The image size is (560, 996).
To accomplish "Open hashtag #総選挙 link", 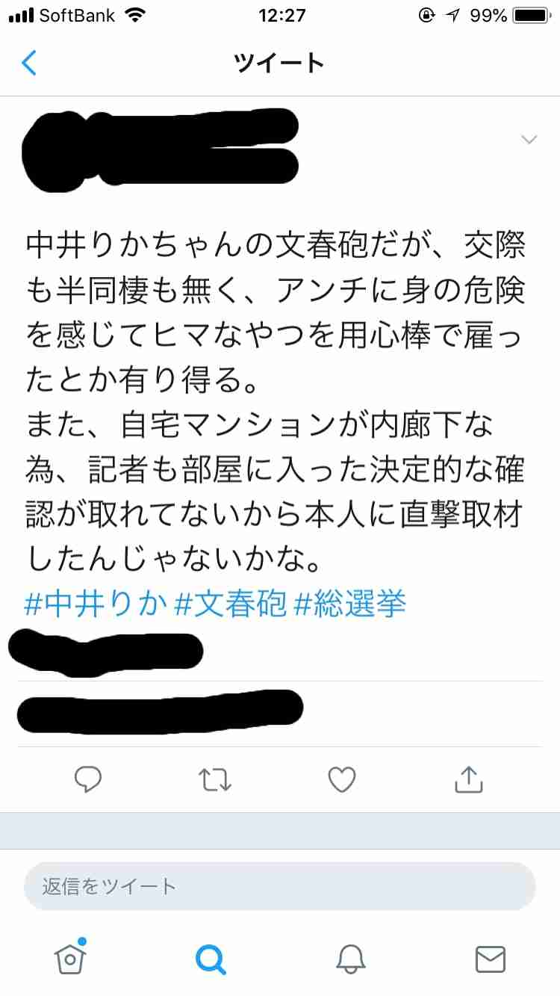I will (350, 604).
